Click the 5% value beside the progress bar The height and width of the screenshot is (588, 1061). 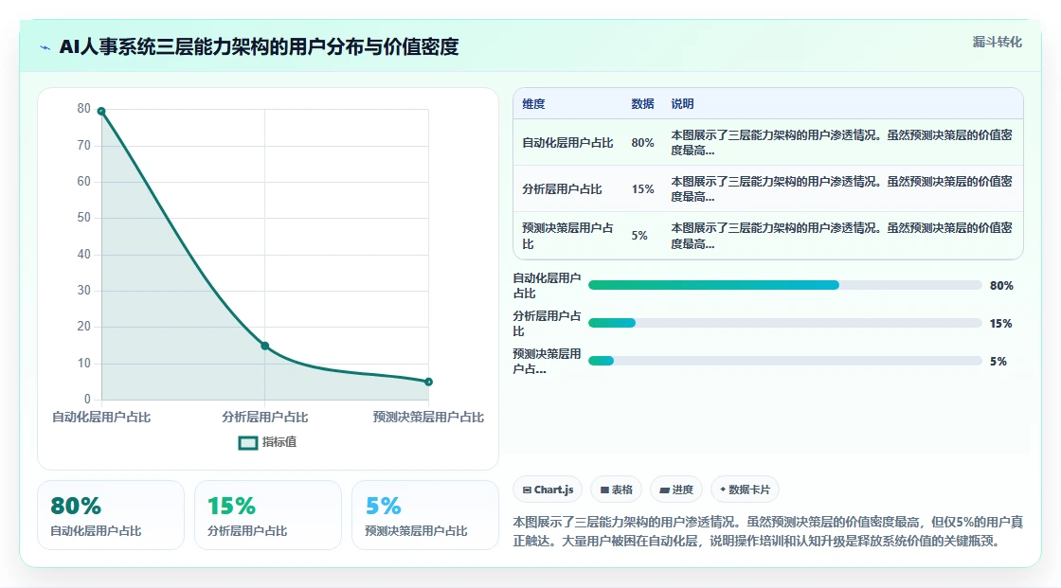point(998,362)
